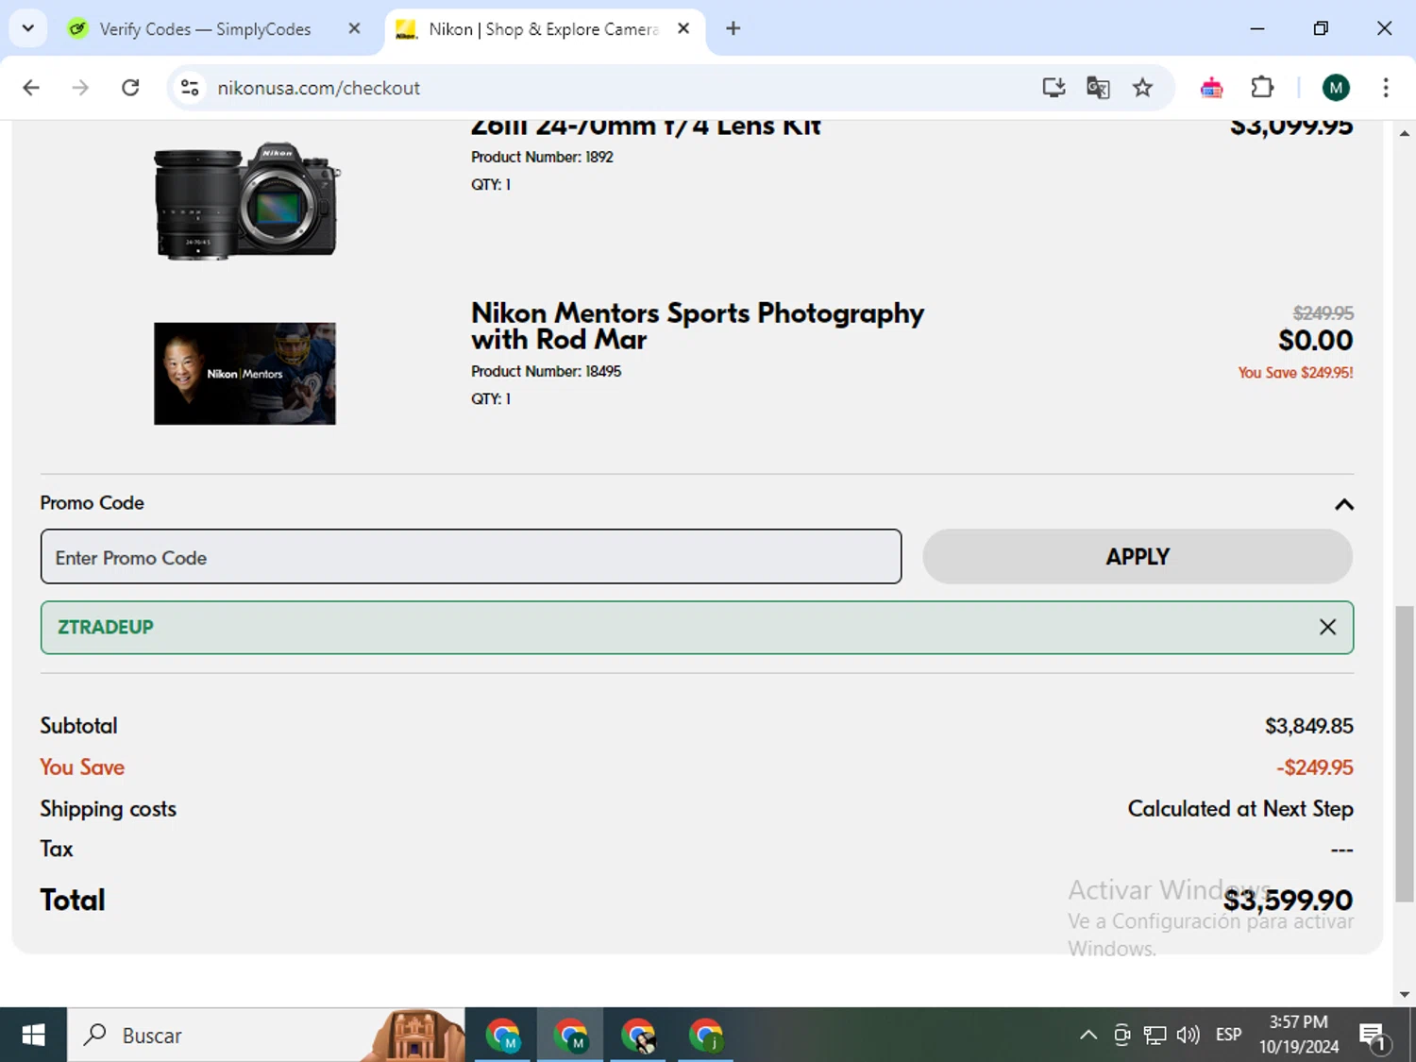
Task: Remove the ZTRADEUP promo code
Action: [1327, 627]
